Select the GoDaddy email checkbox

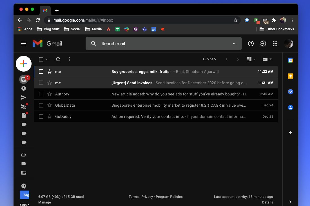click(41, 116)
